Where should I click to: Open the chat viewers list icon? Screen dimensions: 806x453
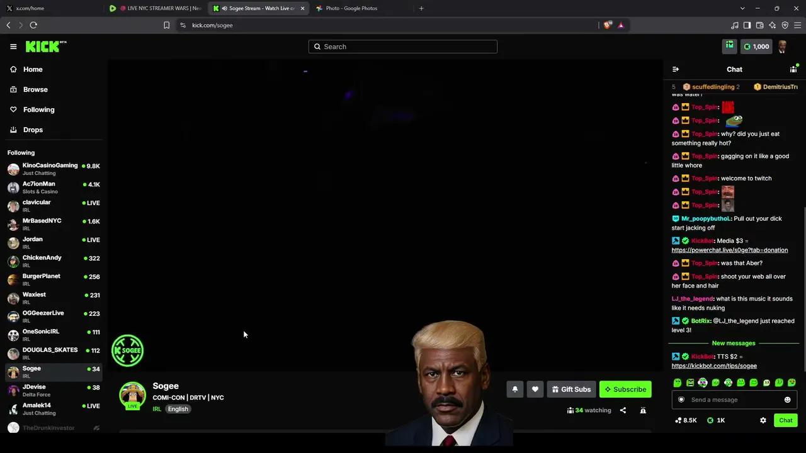pos(793,69)
